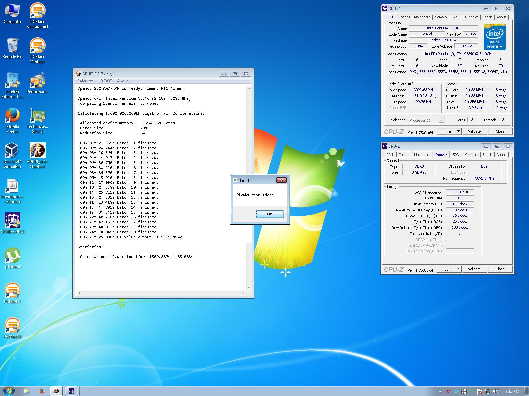Screen dimensions: 529x396
Task: Expand Tools dropdown arrow in bottom CPU-Z
Action: 458,269
